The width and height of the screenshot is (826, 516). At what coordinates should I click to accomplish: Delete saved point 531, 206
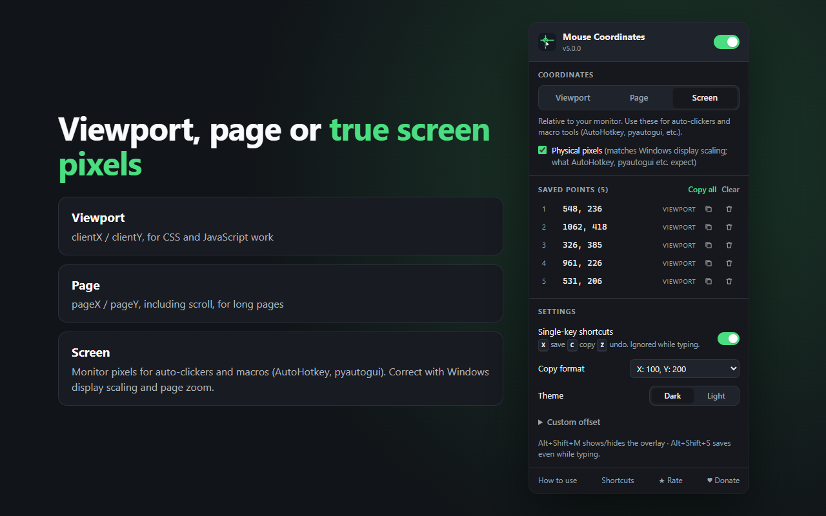(x=729, y=281)
